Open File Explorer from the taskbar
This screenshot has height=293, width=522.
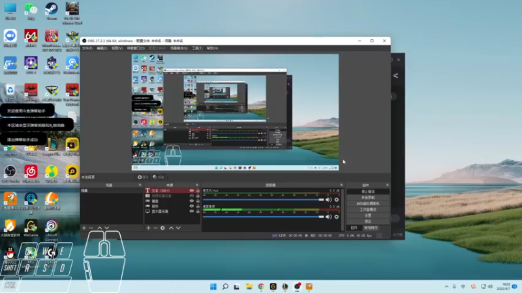249,286
